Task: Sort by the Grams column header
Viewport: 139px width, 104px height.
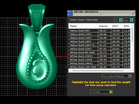Action: (x=104, y=26)
